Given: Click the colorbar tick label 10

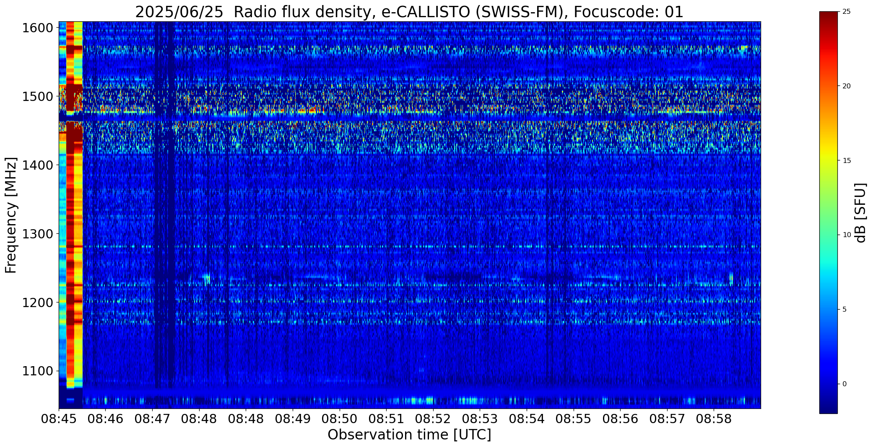Looking at the screenshot, I should pos(847,235).
